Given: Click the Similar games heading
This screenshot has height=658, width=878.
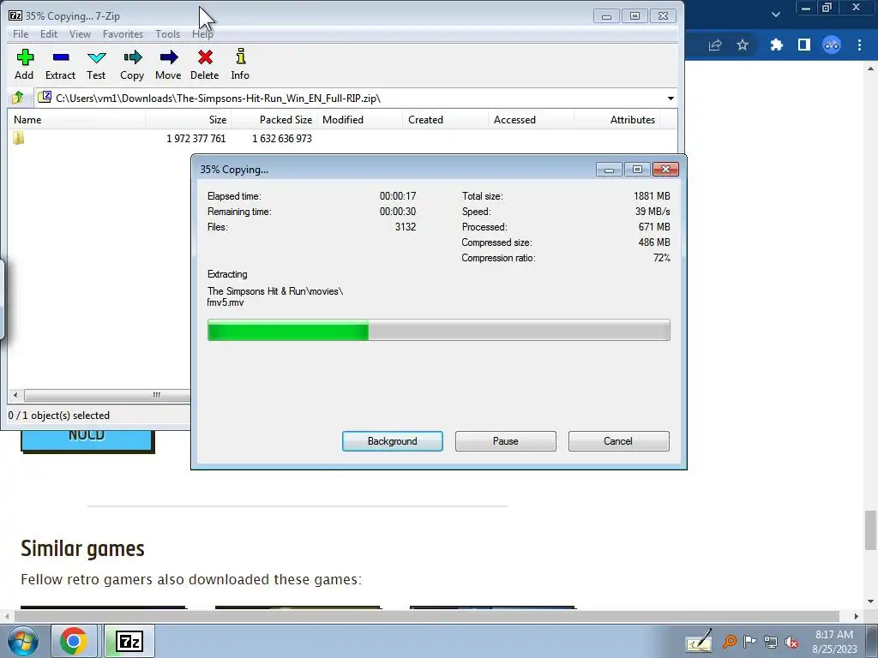Looking at the screenshot, I should pyautogui.click(x=83, y=549).
